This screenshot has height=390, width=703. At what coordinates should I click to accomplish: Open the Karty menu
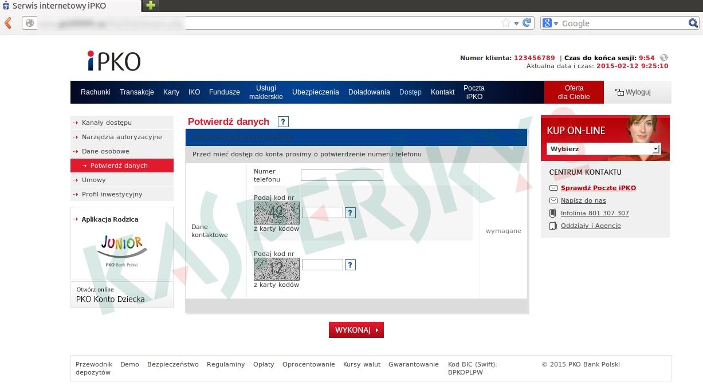click(x=171, y=92)
